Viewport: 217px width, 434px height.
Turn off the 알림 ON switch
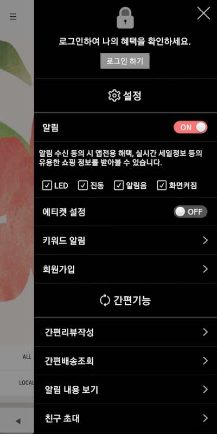coord(190,127)
